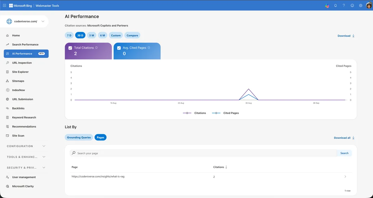Select the 3 M time range
The height and width of the screenshot is (198, 373).
[92, 35]
